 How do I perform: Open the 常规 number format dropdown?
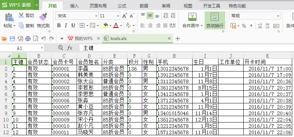pos(278,16)
